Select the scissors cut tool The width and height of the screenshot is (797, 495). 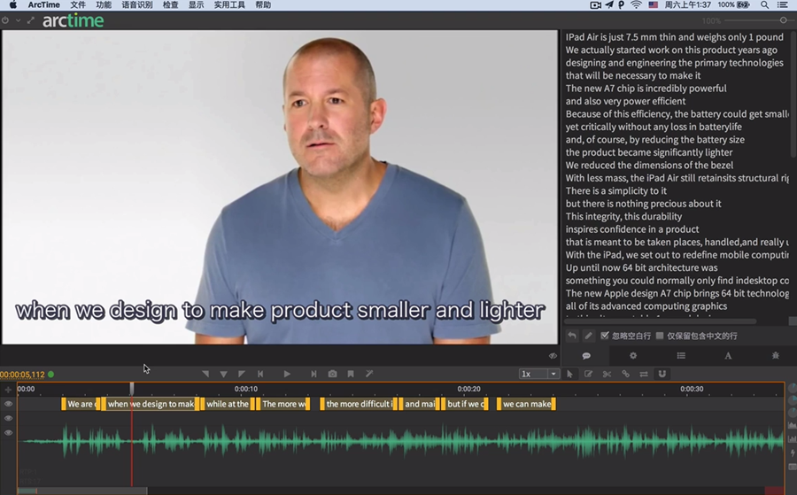[x=607, y=375]
